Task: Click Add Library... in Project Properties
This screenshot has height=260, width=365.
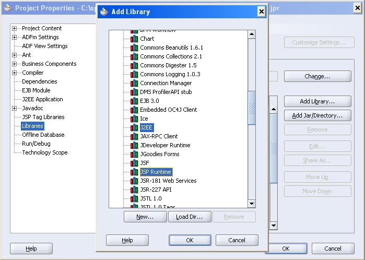Action: tap(317, 101)
